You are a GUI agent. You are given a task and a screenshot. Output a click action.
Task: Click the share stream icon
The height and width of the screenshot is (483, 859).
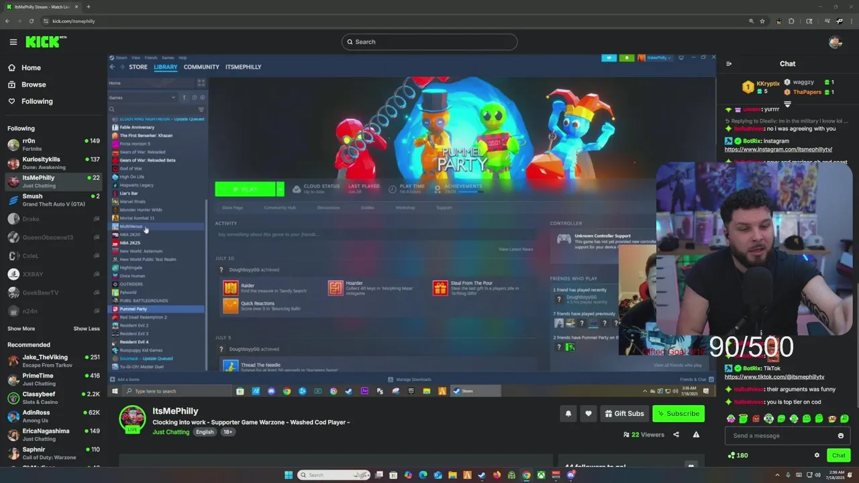(676, 435)
